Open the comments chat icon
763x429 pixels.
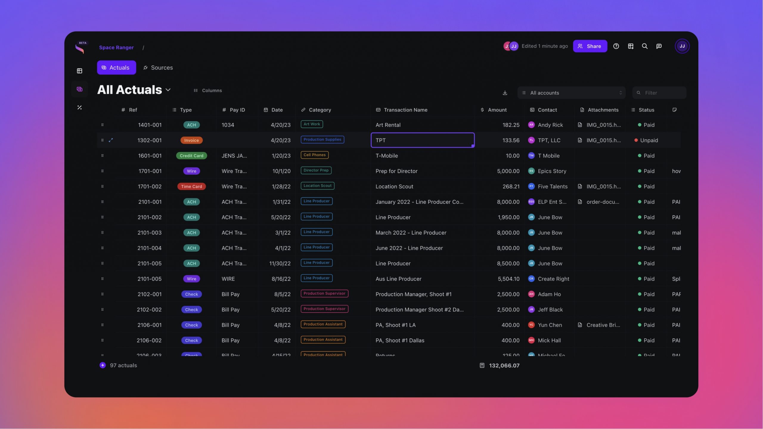pos(659,46)
